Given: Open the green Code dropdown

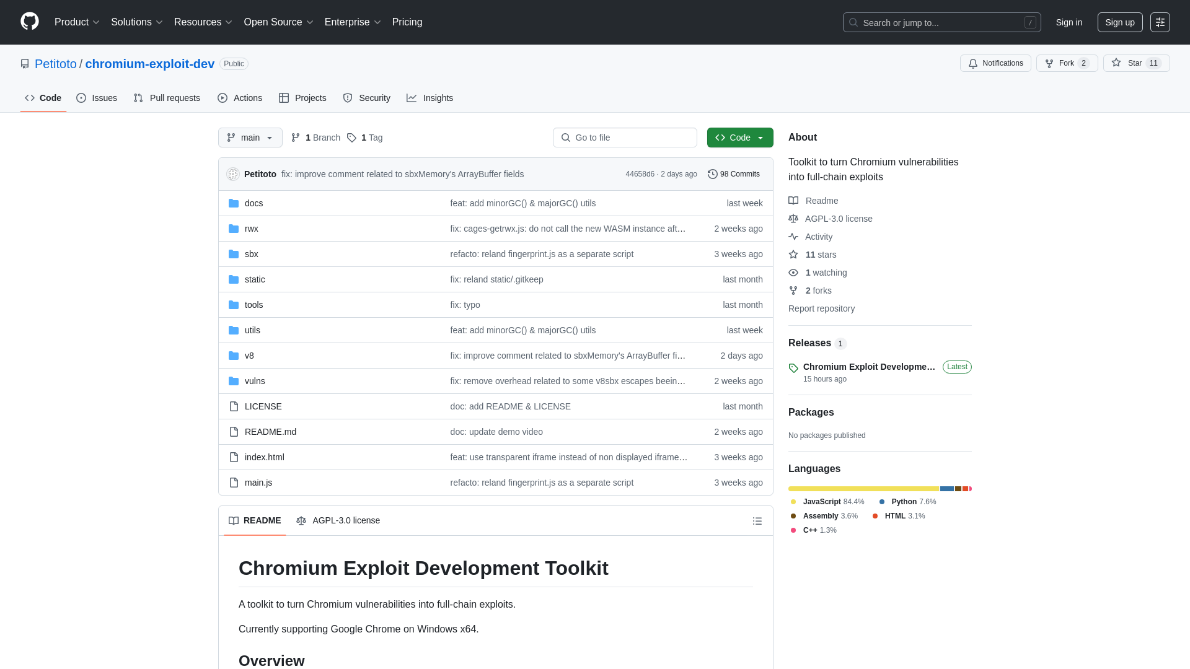Looking at the screenshot, I should point(740,138).
